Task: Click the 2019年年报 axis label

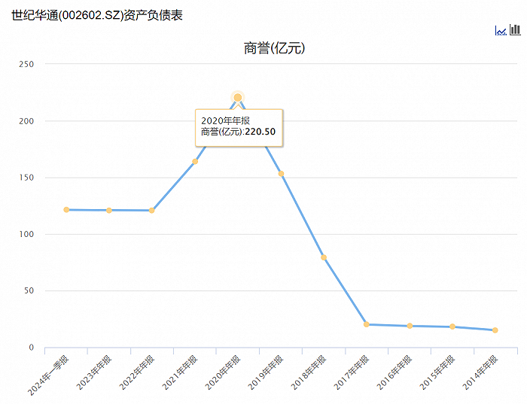Action: [x=266, y=372]
